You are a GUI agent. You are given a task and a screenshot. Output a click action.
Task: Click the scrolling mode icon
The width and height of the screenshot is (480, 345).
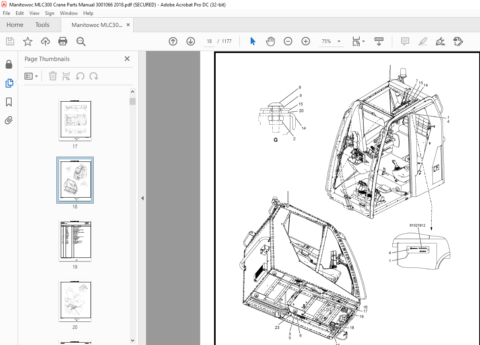pyautogui.click(x=379, y=41)
